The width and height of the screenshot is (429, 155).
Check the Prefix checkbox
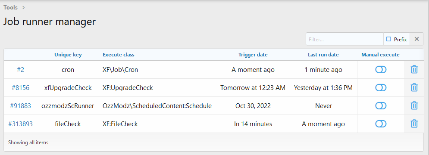click(388, 39)
